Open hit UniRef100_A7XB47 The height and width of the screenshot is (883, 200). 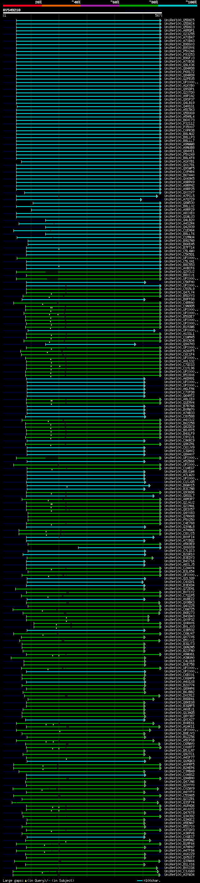[179, 37]
